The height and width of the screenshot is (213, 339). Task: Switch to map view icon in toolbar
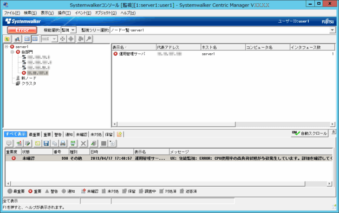click(x=27, y=39)
